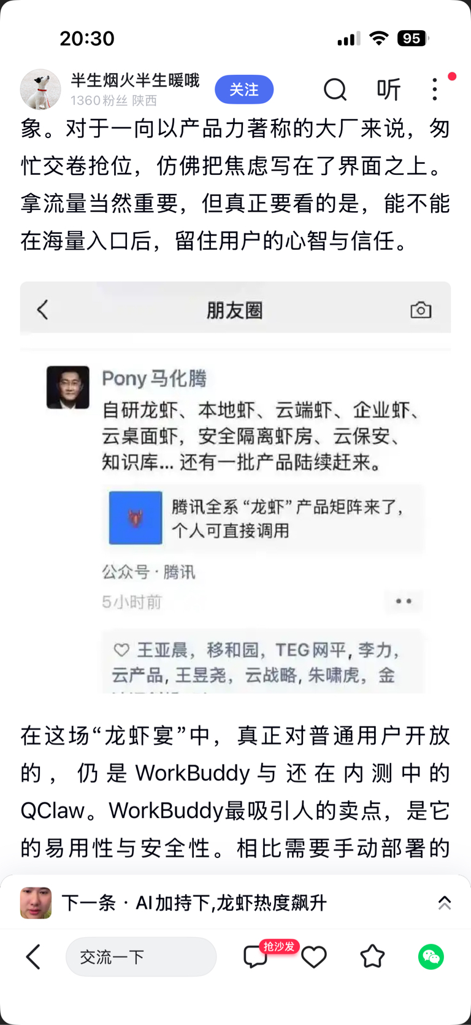
Task: Tap the back chevron in 朋友圈 header
Action: coord(42,309)
